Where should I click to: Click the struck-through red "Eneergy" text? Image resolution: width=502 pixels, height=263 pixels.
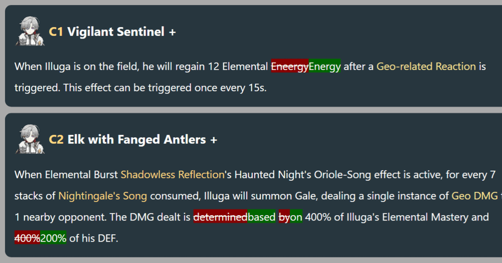[x=290, y=66]
